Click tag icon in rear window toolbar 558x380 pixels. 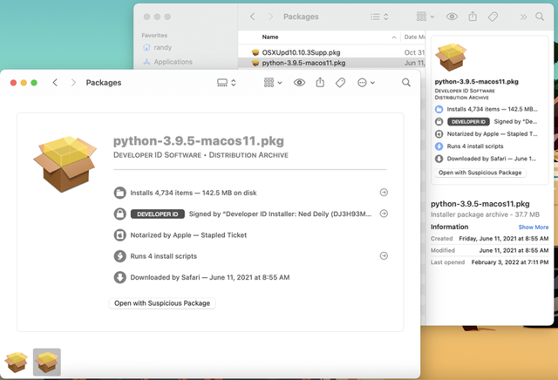(493, 17)
